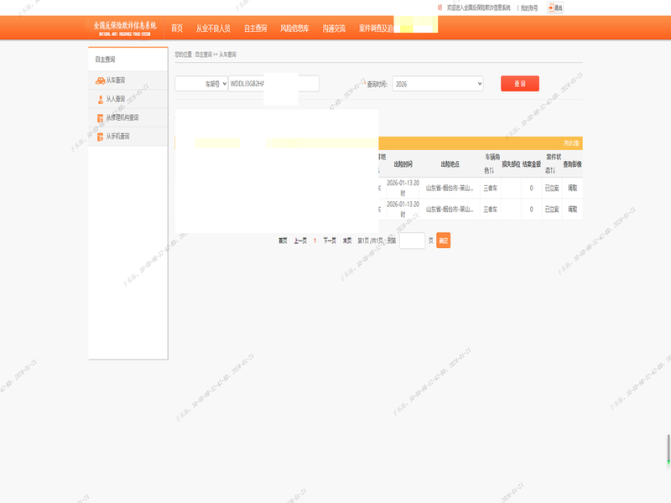
Task: Open the 首页 menu item
Action: (x=177, y=29)
